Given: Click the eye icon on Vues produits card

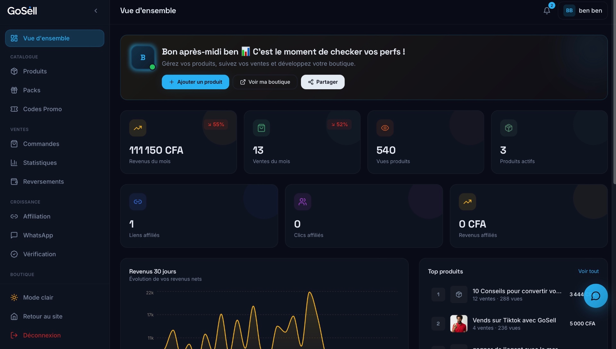Looking at the screenshot, I should coord(385,128).
